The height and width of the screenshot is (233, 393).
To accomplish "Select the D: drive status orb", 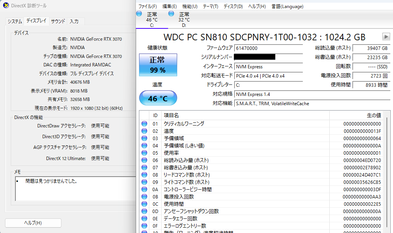I will [x=171, y=14].
